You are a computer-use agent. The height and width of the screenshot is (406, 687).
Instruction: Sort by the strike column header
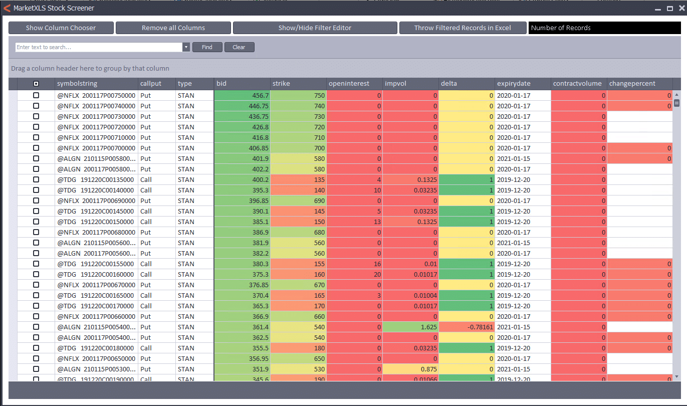(x=298, y=84)
